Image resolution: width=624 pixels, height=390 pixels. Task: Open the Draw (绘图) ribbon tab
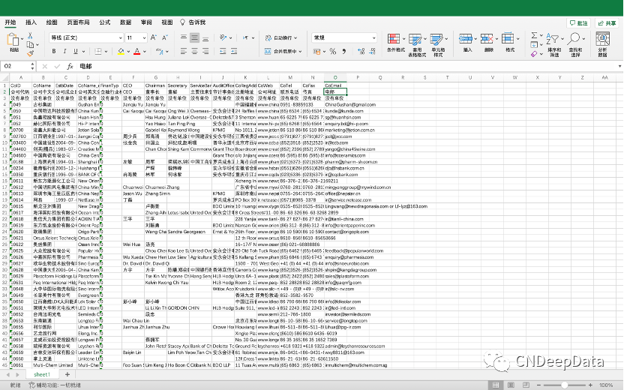[51, 22]
